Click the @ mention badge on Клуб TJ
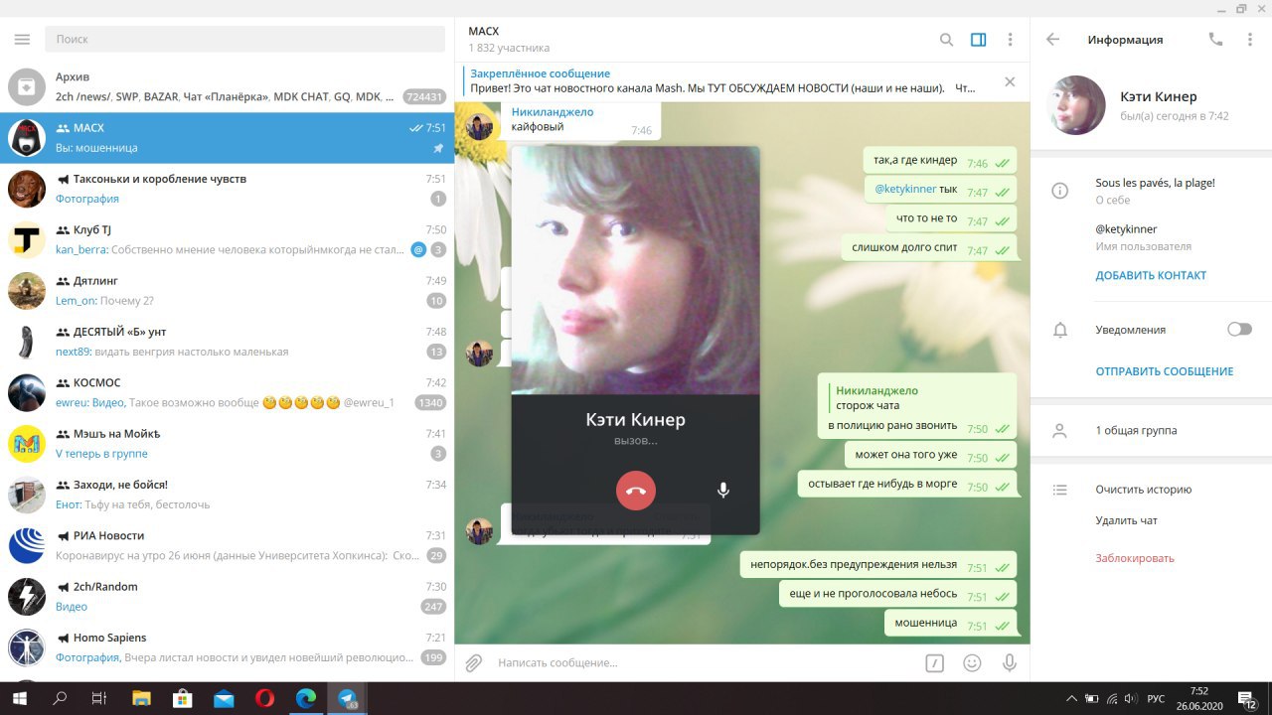The width and height of the screenshot is (1272, 715). (x=418, y=249)
